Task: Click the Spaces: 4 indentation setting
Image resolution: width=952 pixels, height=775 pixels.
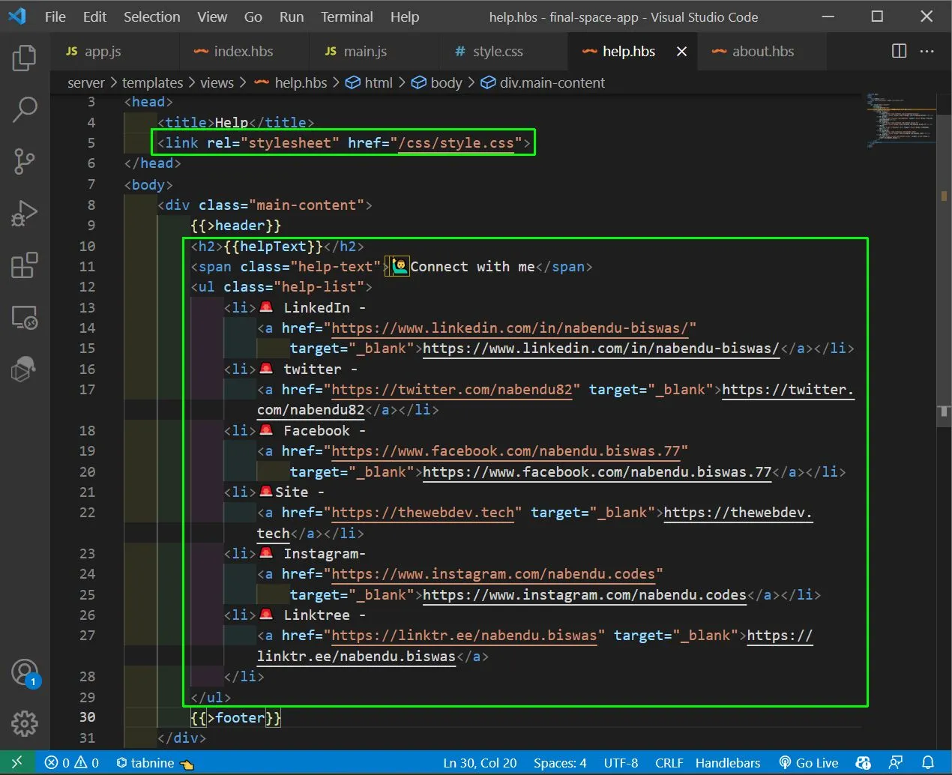Action: pyautogui.click(x=559, y=762)
